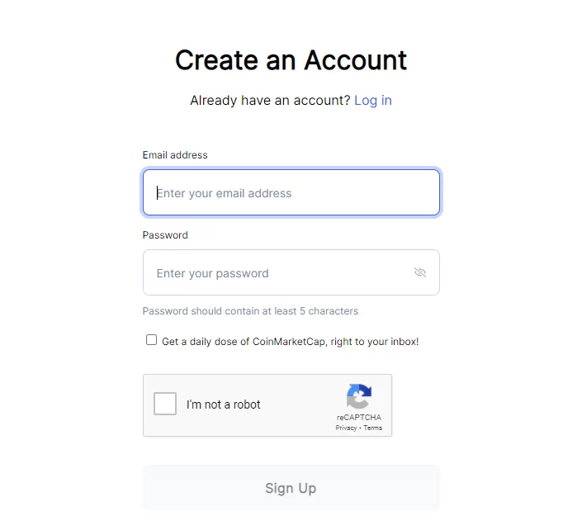Follow the Log in link
Image resolution: width=582 pixels, height=525 pixels.
[373, 101]
